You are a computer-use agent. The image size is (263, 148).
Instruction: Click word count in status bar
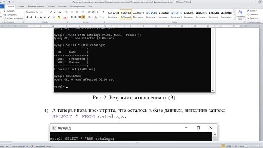point(20,146)
